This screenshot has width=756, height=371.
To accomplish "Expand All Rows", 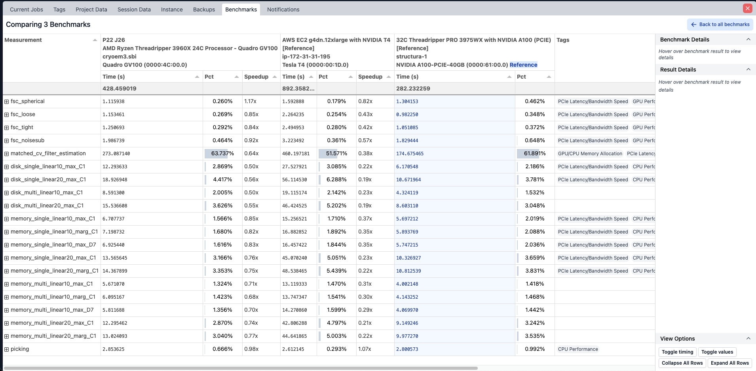I will point(729,363).
